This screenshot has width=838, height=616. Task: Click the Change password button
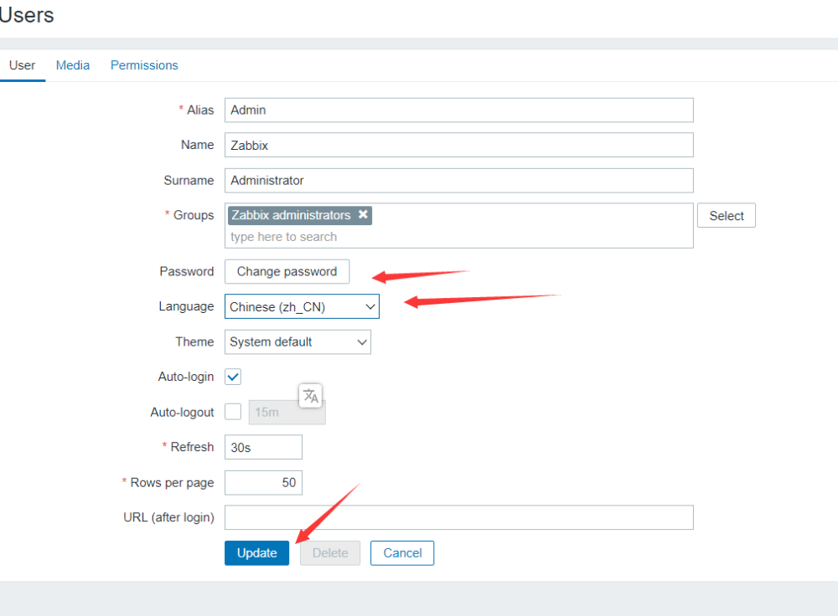click(x=287, y=272)
